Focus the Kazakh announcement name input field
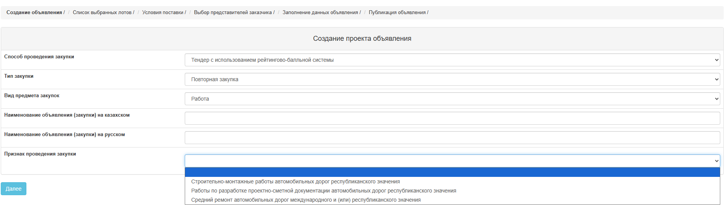This screenshot has width=726, height=223. 452,118
